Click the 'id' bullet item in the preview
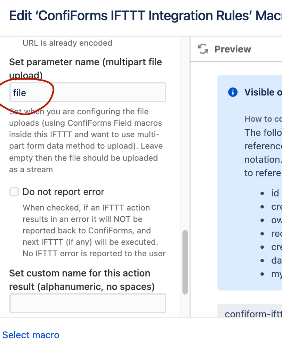The height and width of the screenshot is (347, 282). point(275,193)
